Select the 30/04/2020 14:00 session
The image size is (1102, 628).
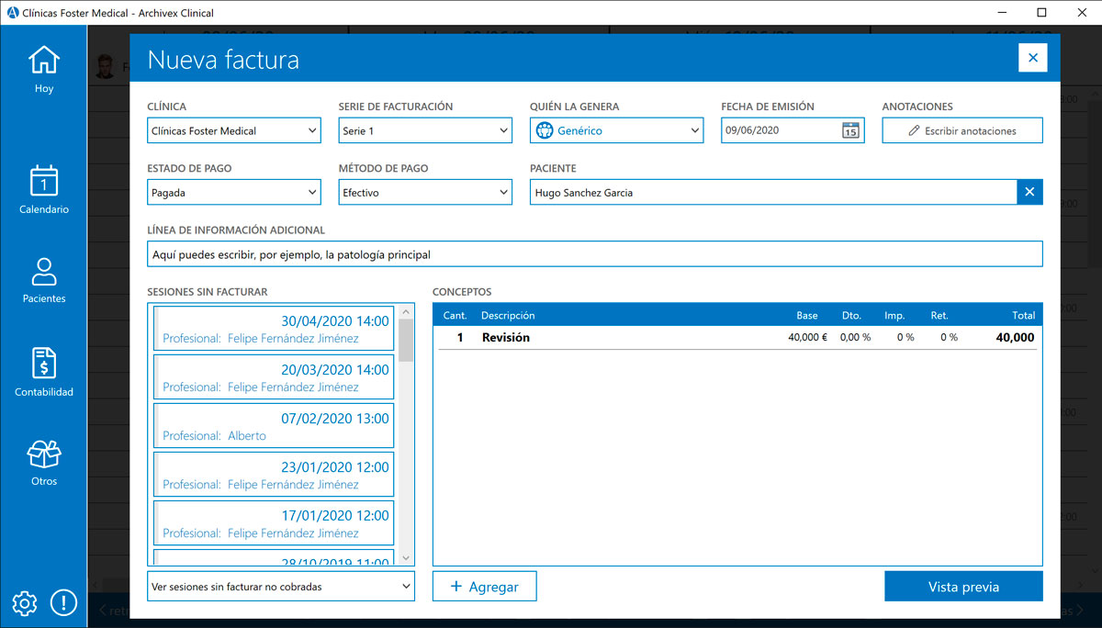pos(275,330)
